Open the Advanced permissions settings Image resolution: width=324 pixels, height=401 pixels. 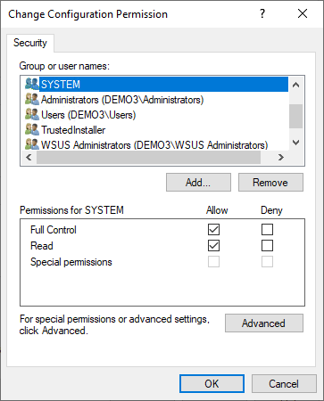tap(264, 323)
